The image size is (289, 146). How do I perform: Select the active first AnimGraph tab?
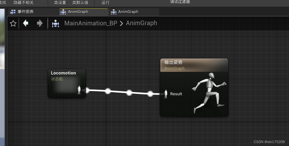pos(83,12)
